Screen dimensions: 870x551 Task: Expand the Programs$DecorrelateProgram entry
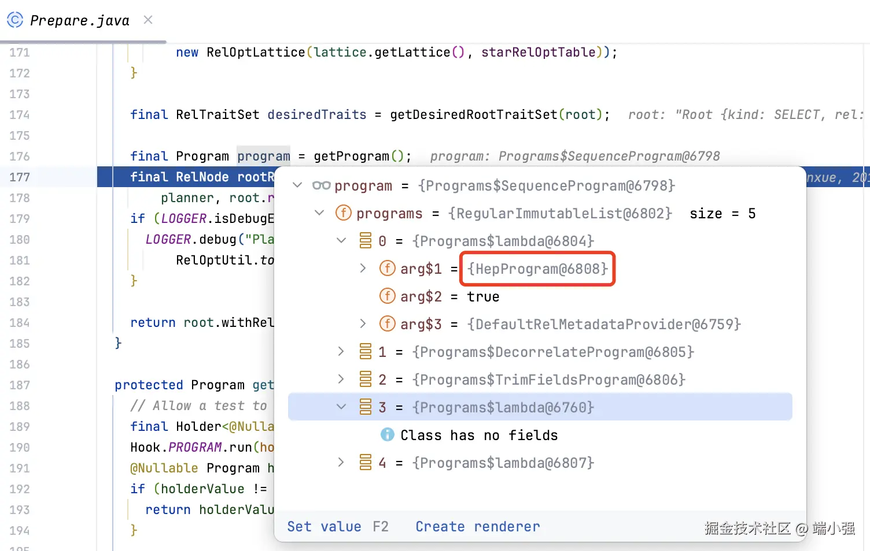coord(341,351)
